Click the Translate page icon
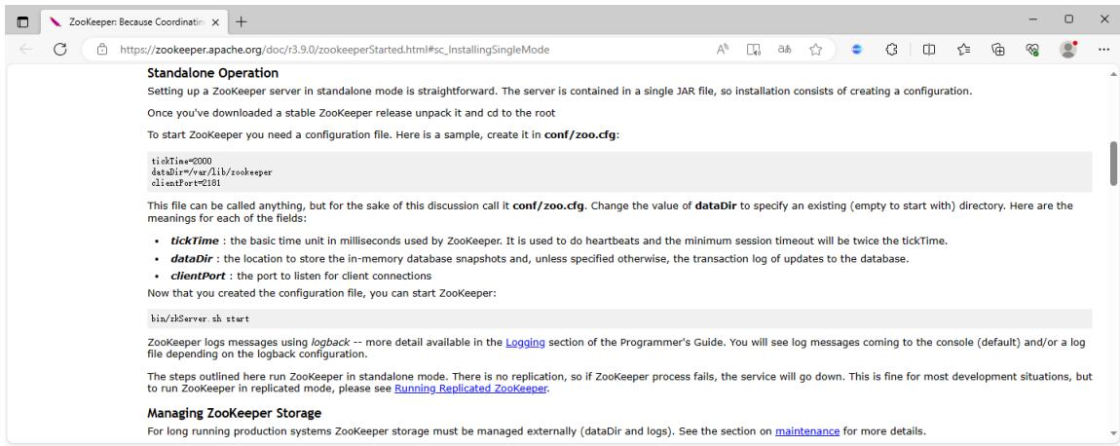The height and width of the screenshot is (446, 1120). coord(784,50)
